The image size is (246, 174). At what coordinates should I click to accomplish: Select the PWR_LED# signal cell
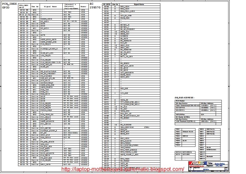point(124,7)
